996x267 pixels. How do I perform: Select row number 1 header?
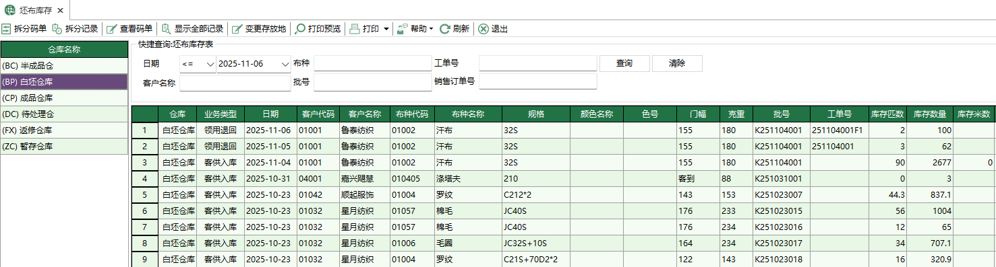tap(144, 130)
